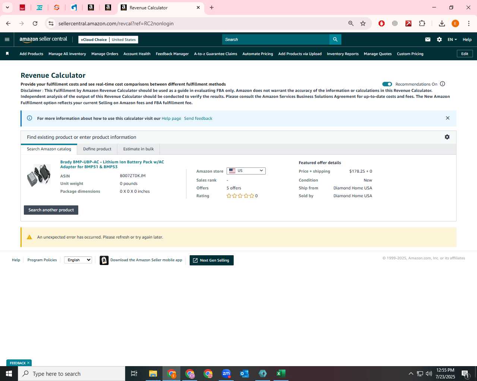Reload the page

35,23
